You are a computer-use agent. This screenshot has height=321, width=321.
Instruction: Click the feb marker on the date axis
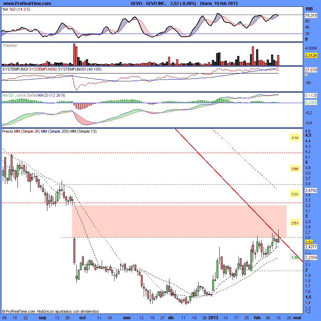click(x=257, y=318)
